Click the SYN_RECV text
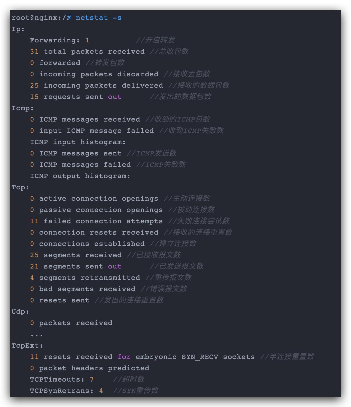The width and height of the screenshot is (351, 407). coord(200,357)
